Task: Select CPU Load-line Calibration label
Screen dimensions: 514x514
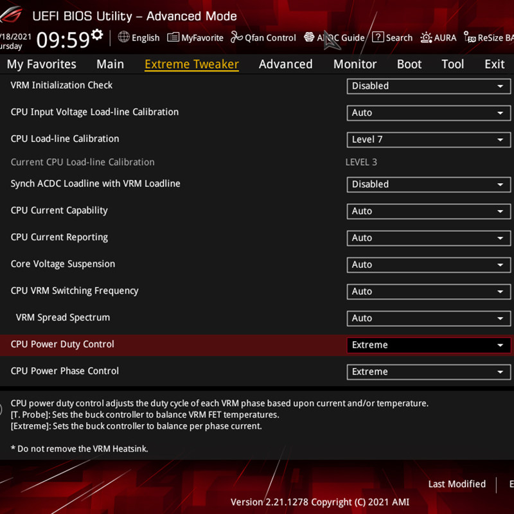Action: coord(65,139)
